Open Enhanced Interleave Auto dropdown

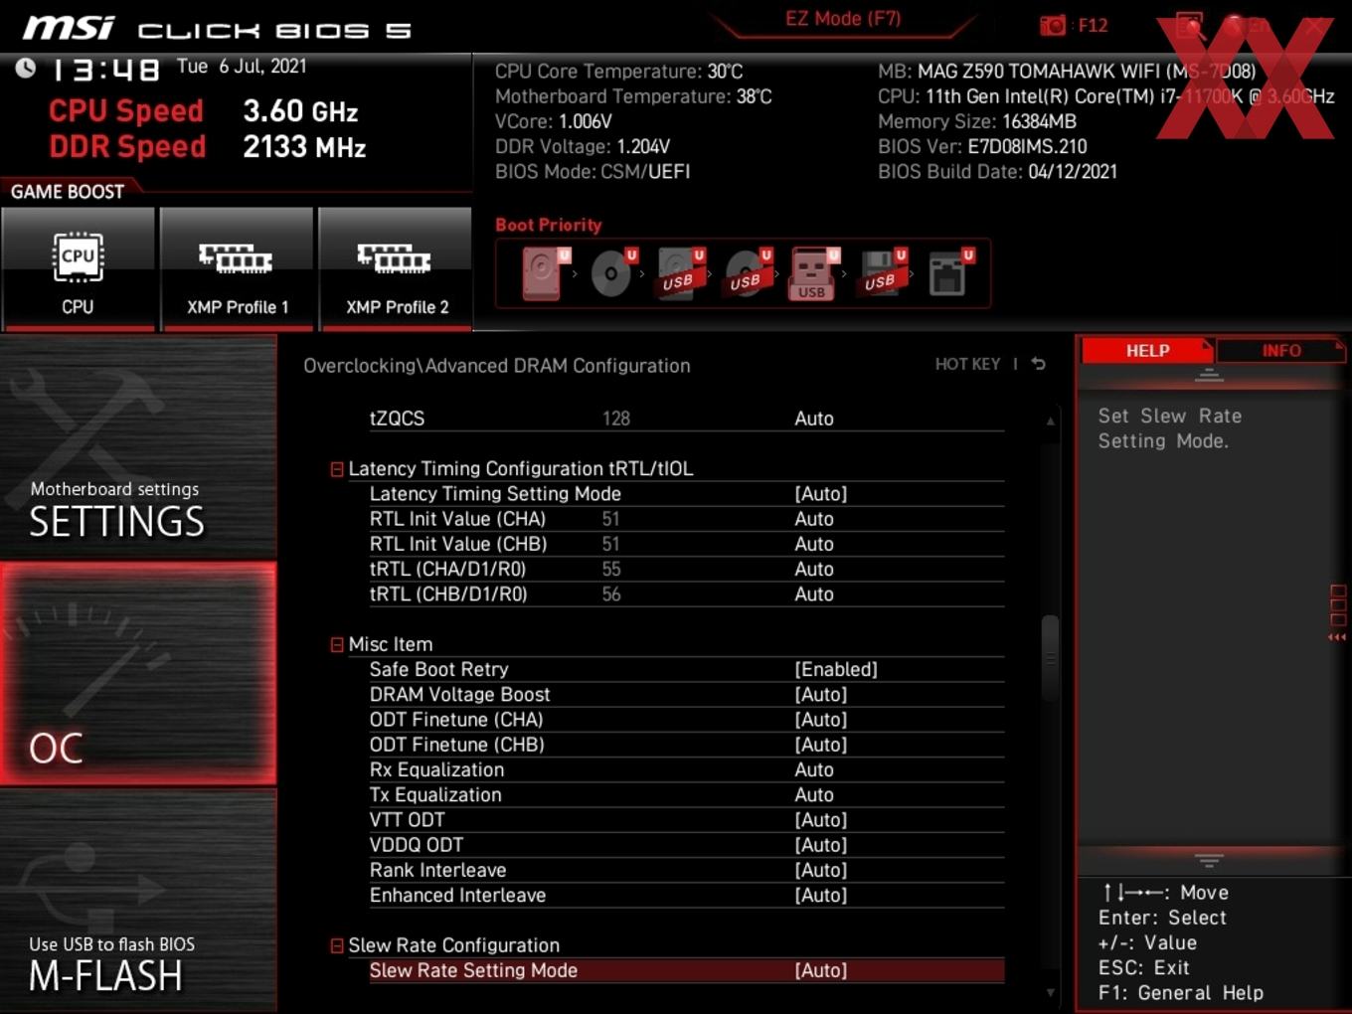[x=820, y=895]
